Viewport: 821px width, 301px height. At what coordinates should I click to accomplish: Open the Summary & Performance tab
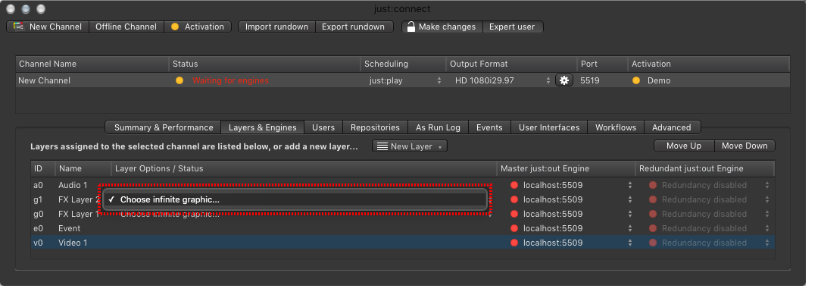164,127
